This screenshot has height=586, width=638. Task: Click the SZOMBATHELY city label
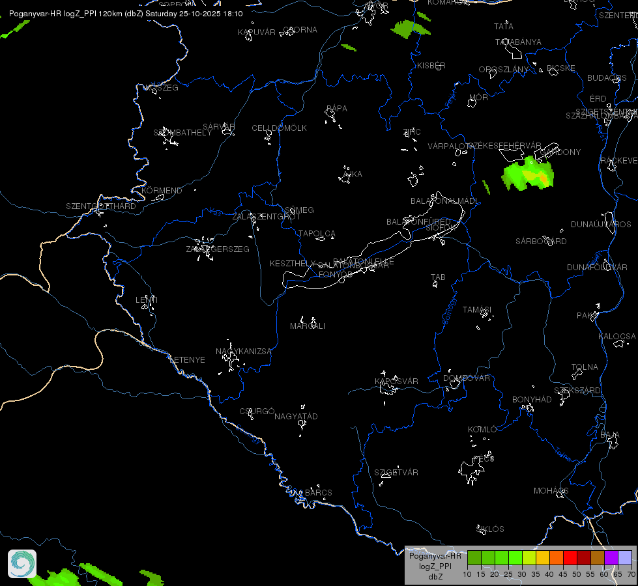[x=182, y=133]
